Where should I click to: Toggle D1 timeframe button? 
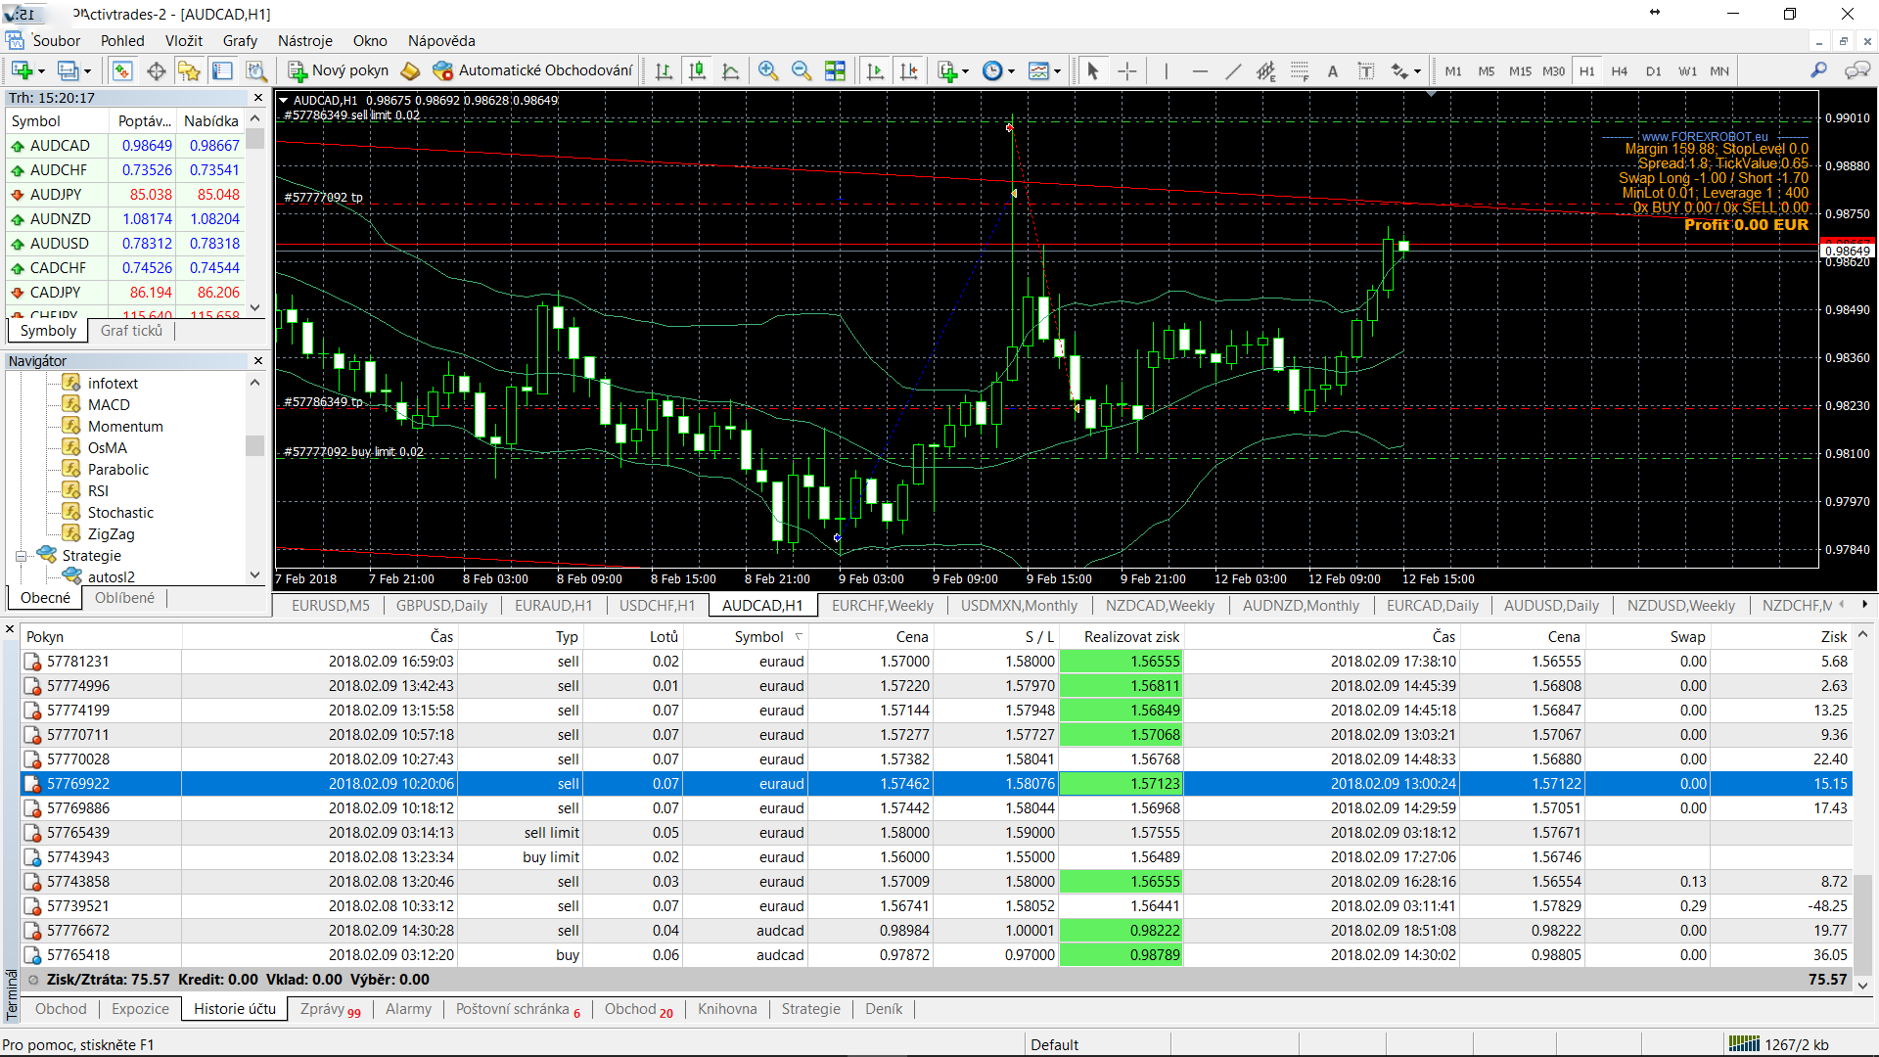(x=1653, y=70)
